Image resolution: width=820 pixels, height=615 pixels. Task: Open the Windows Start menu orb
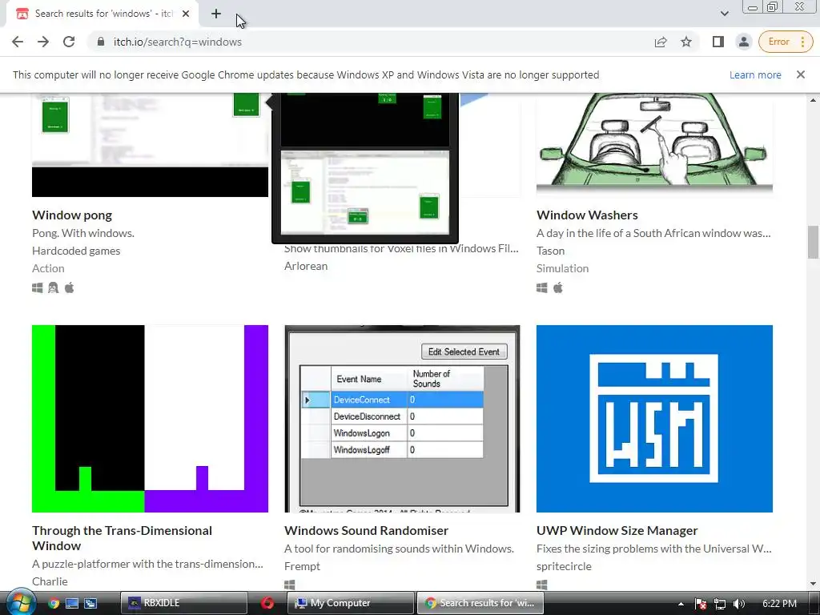[21, 603]
